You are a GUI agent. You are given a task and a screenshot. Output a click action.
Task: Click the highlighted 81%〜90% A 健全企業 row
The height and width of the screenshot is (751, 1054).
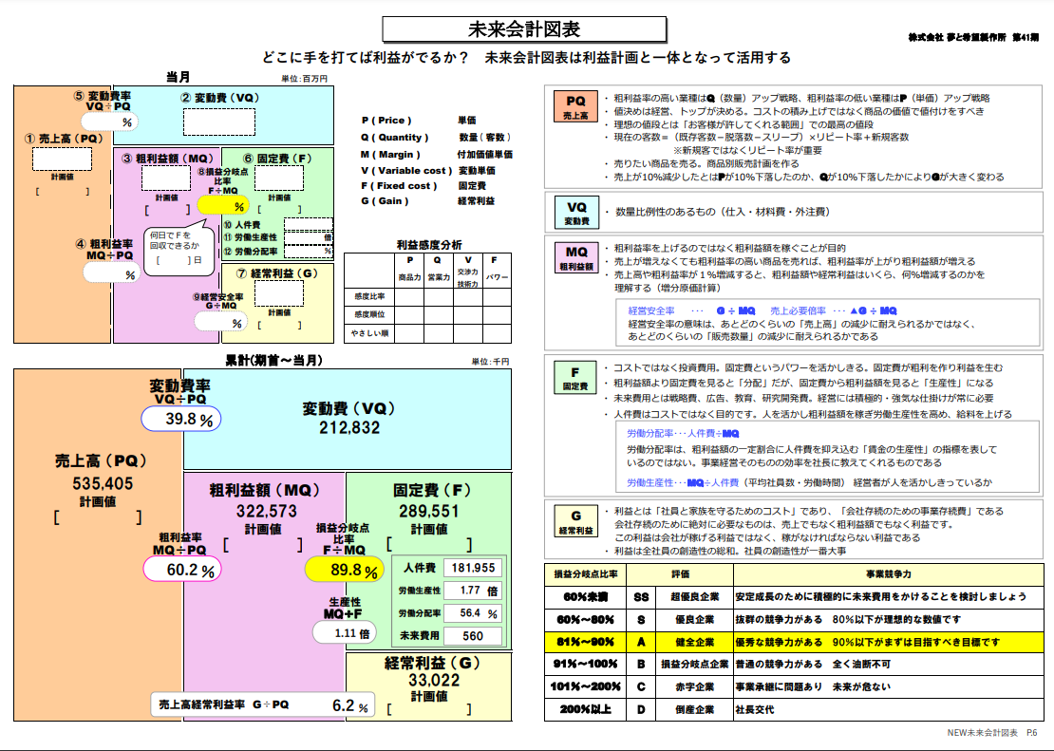click(x=794, y=642)
